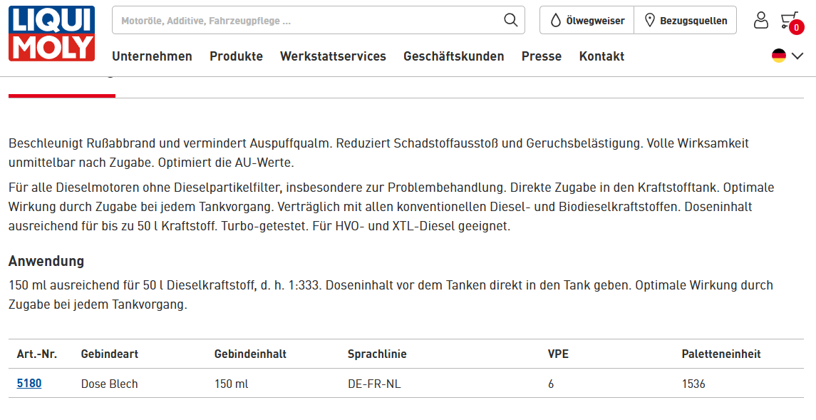Navigate to the Presse page

pyautogui.click(x=541, y=56)
